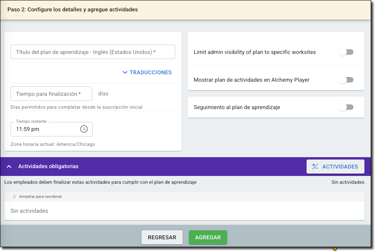Viewport: 375px width, 251px height.
Task: Enable Limit admin visibility to specific worksites
Action: click(x=346, y=52)
